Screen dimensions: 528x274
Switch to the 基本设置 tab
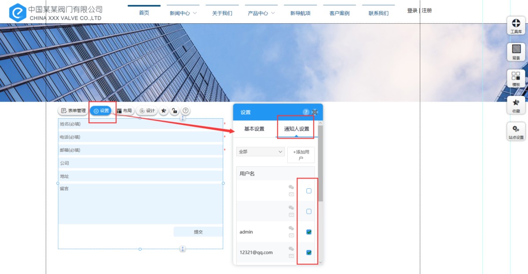click(254, 129)
